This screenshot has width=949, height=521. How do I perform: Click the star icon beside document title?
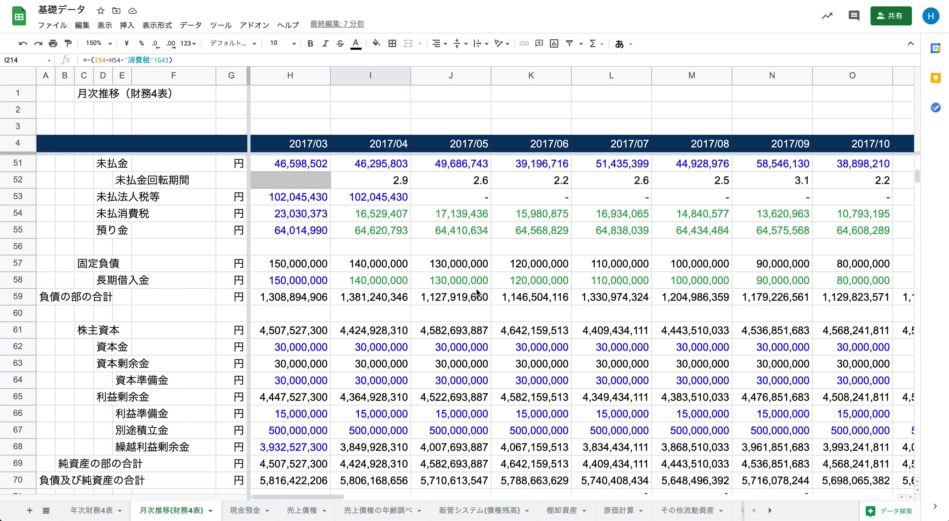(101, 10)
